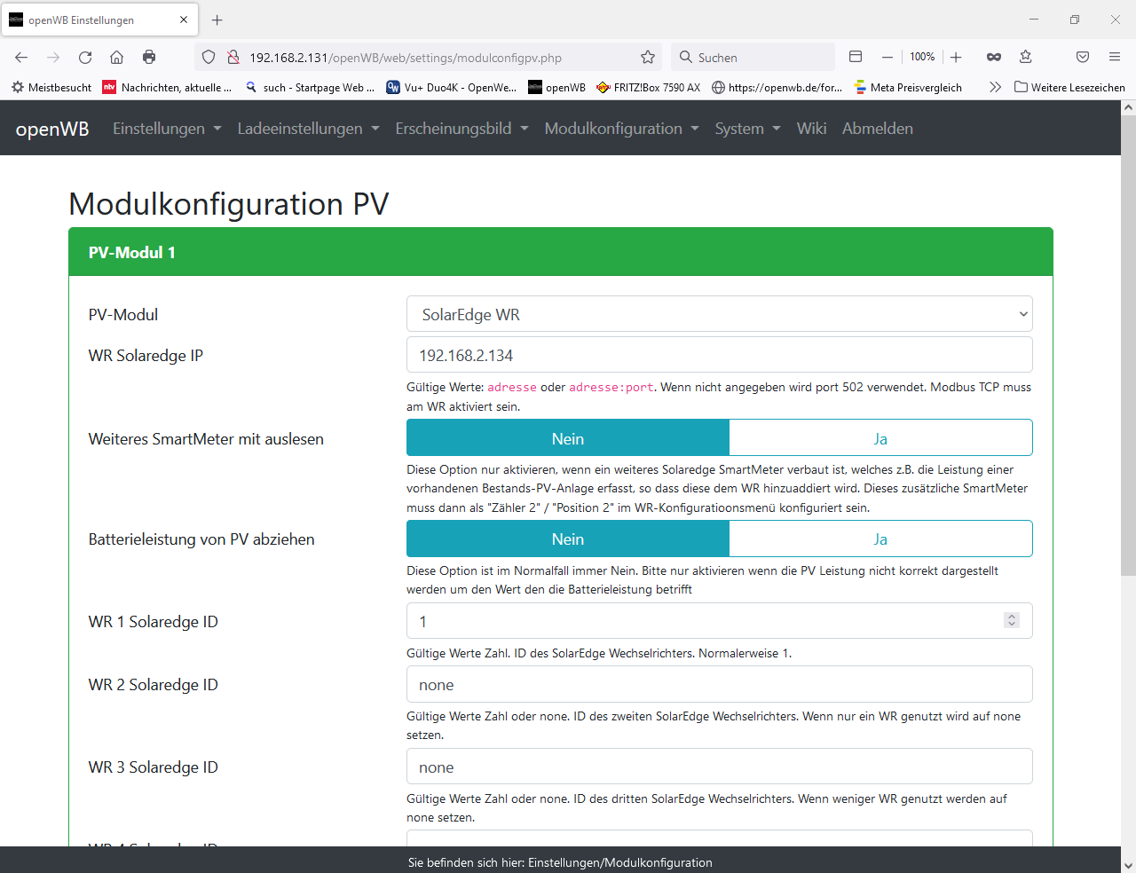The height and width of the screenshot is (873, 1136).
Task: Click the Pocket save icon
Action: click(1083, 58)
